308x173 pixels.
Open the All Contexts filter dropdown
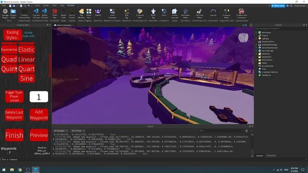point(78,131)
